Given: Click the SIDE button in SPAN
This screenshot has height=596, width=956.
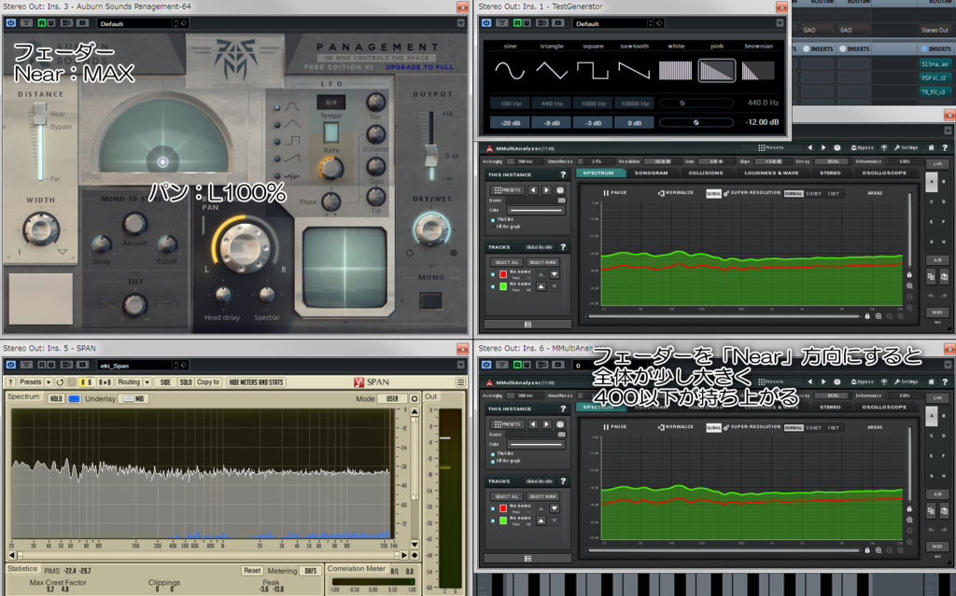Looking at the screenshot, I should 166,382.
